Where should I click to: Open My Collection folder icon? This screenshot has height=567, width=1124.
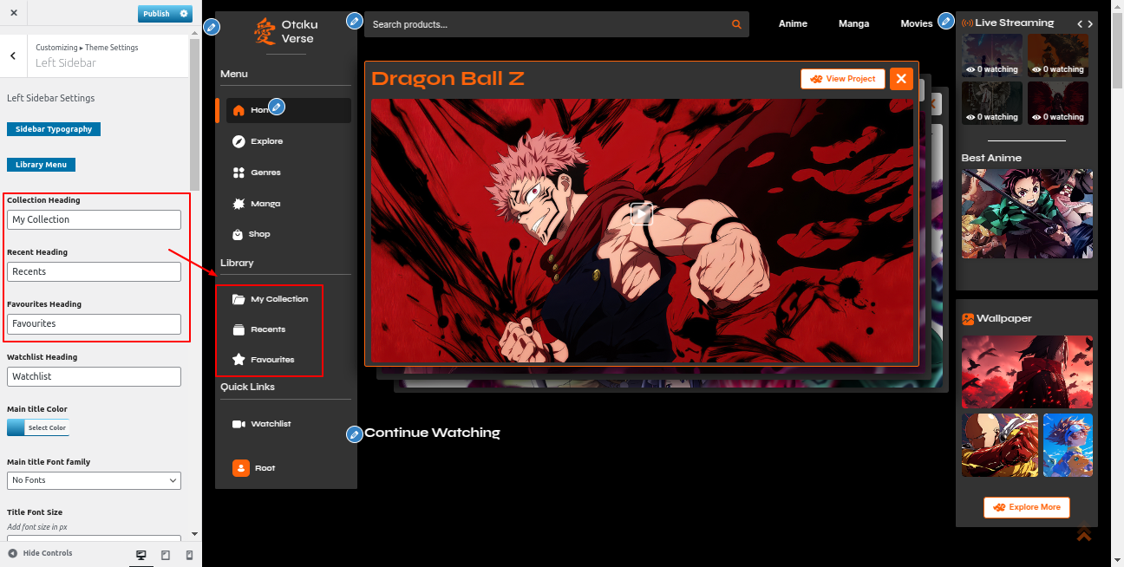pos(239,299)
